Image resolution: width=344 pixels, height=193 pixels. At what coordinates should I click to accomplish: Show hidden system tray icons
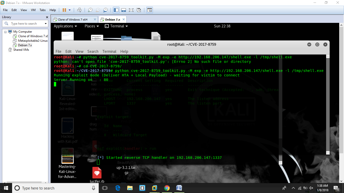click(293, 188)
